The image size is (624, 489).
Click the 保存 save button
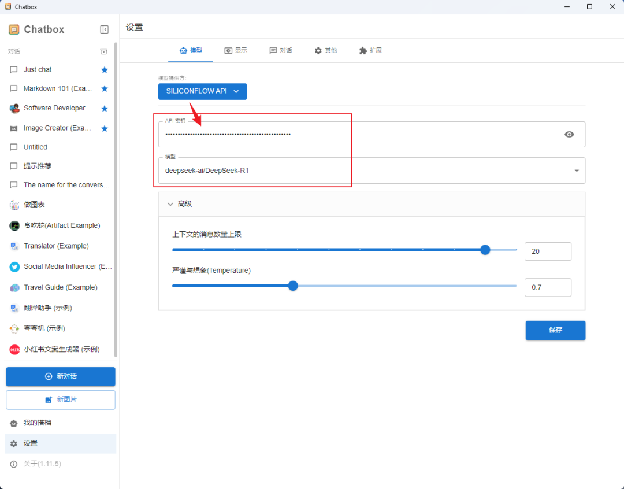coord(555,330)
